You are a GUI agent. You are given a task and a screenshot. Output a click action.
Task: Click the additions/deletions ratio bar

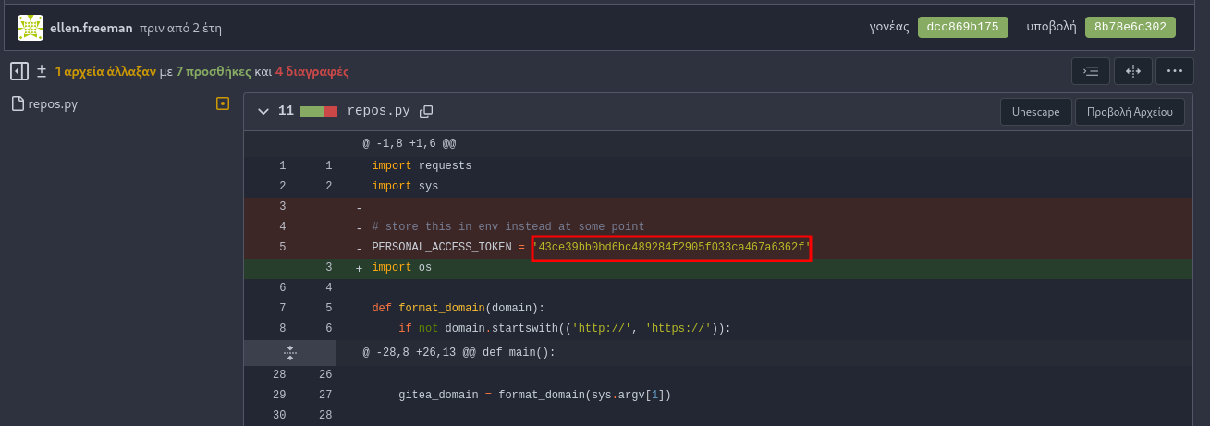pyautogui.click(x=319, y=111)
